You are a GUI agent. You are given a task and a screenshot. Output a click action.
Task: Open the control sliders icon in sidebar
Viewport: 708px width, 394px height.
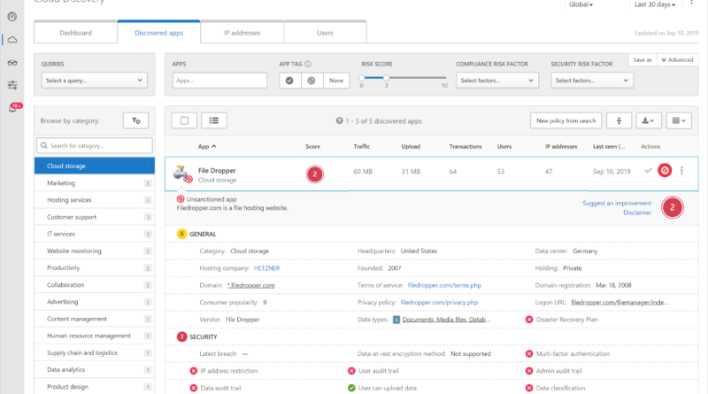tap(12, 85)
